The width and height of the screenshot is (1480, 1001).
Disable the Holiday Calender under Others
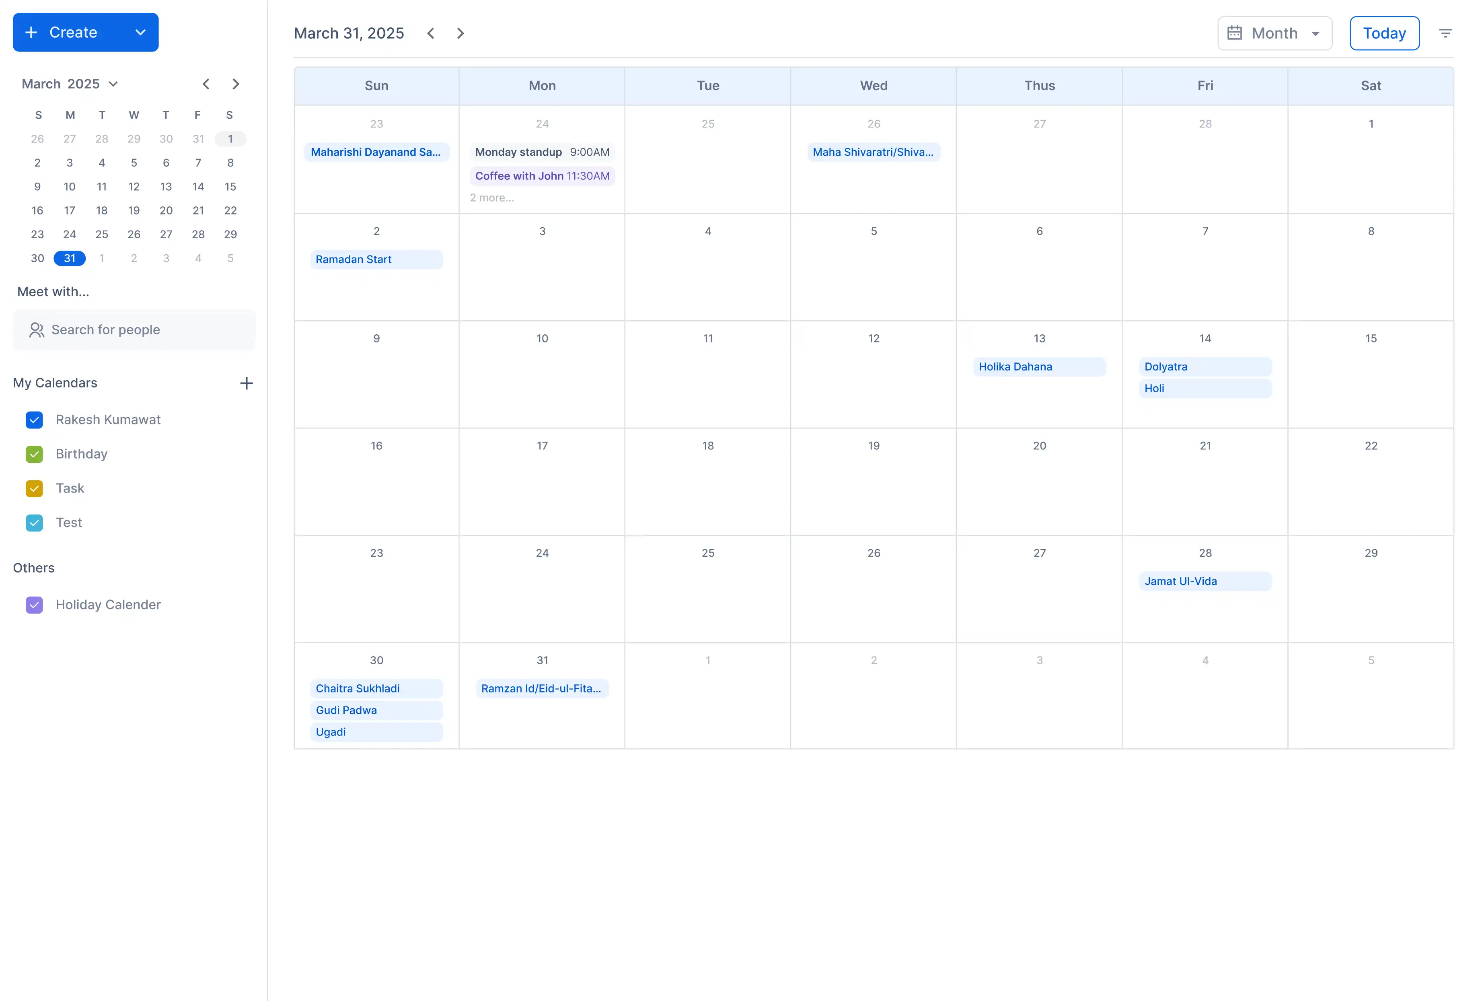tap(35, 605)
